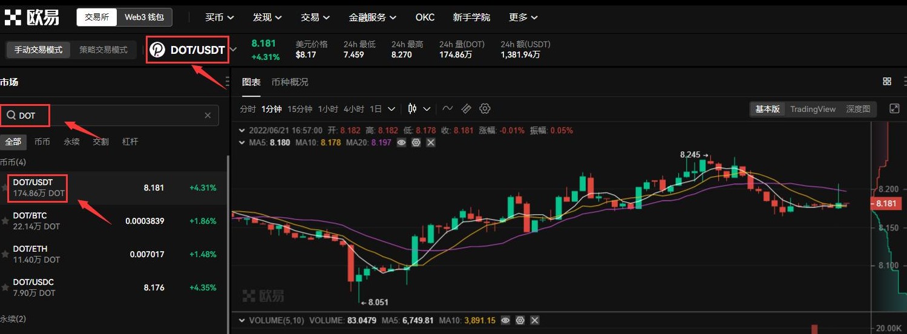Select the DOT/USDC row in market list
Screen dimensions: 907x334
tap(113, 287)
